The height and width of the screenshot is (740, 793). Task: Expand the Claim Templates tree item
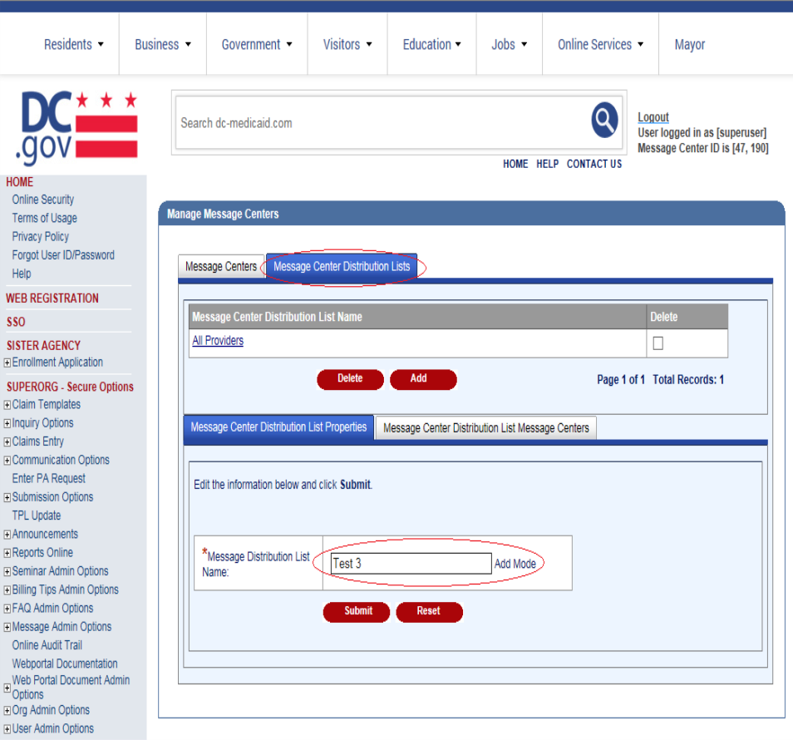[7, 405]
